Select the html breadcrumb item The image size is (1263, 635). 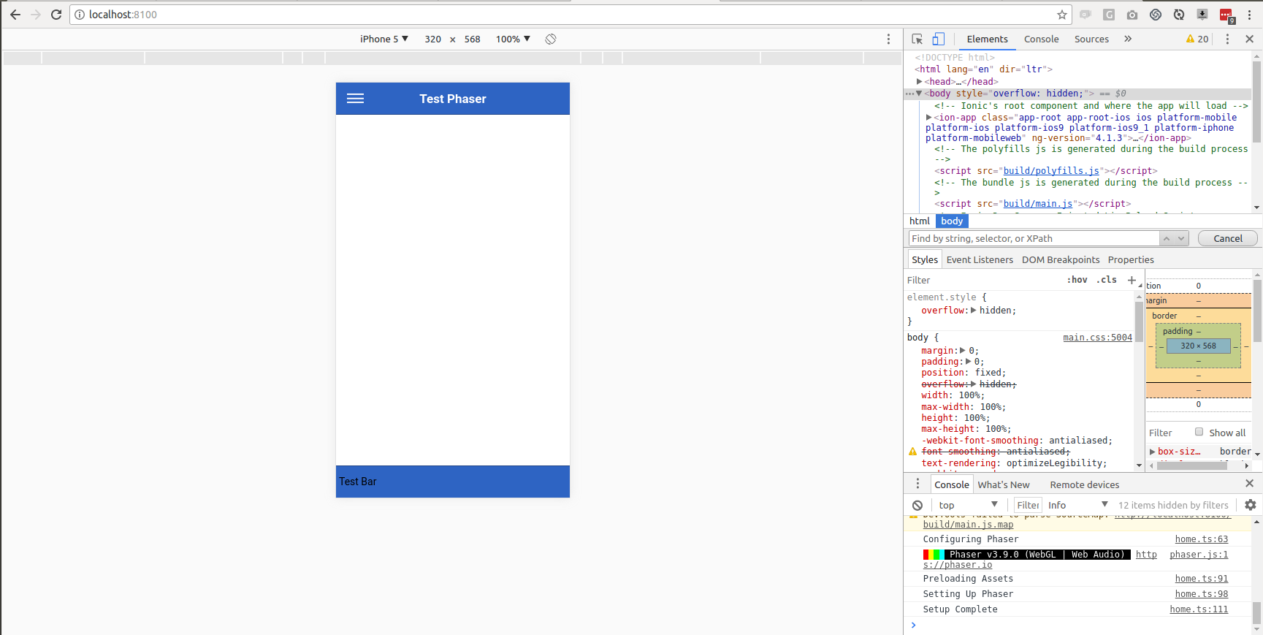click(920, 221)
